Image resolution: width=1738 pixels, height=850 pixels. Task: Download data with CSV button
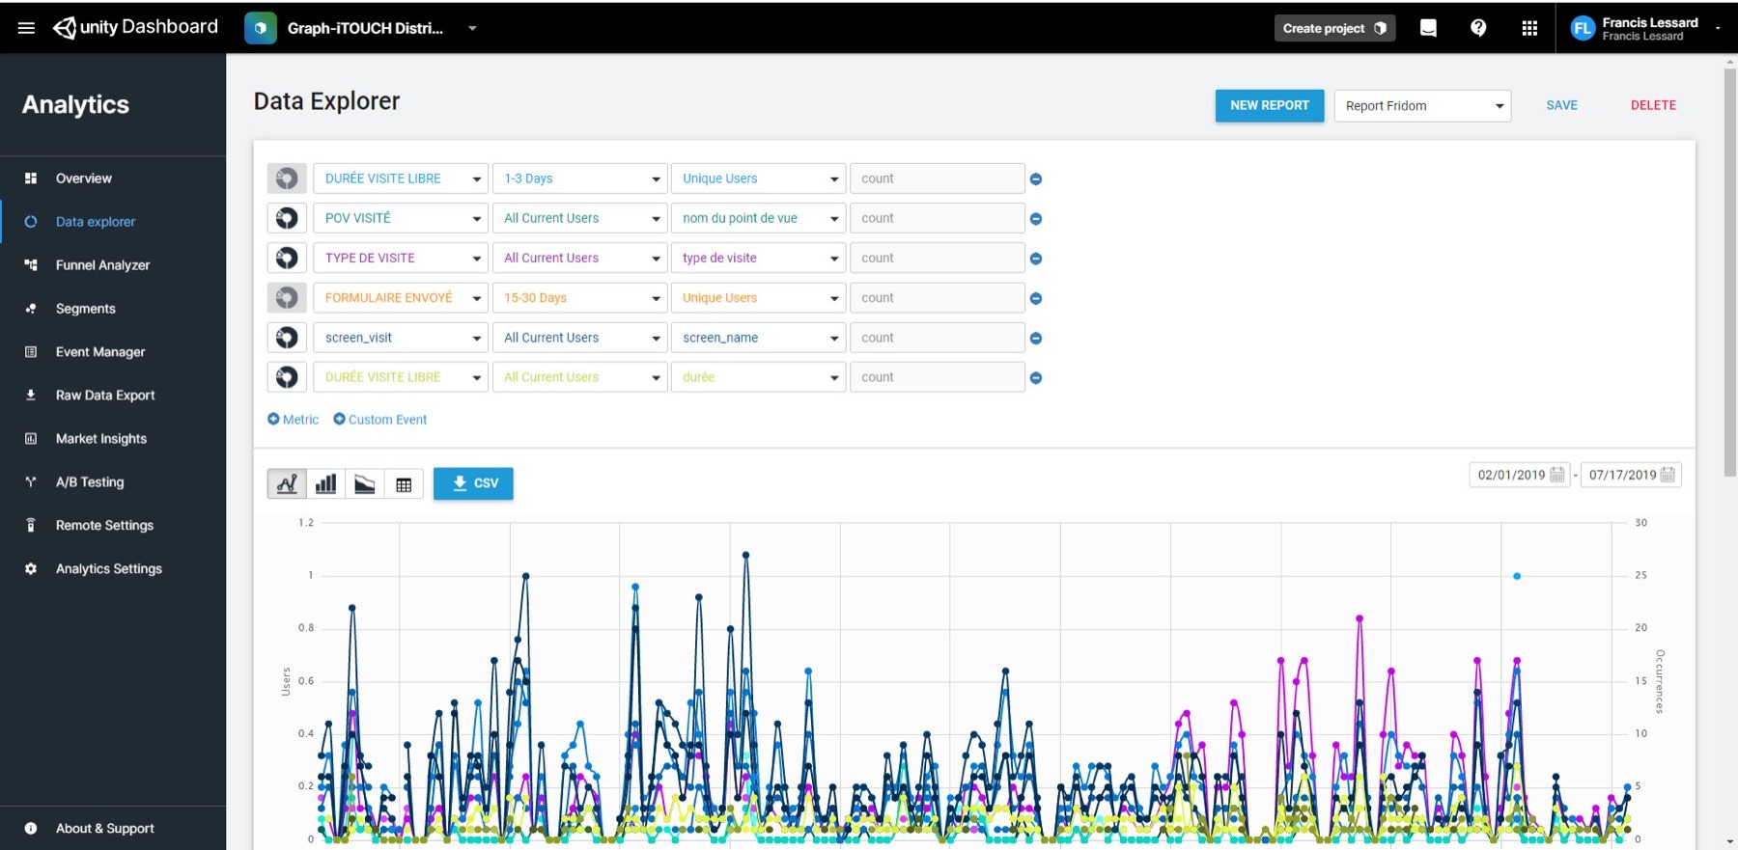(473, 483)
